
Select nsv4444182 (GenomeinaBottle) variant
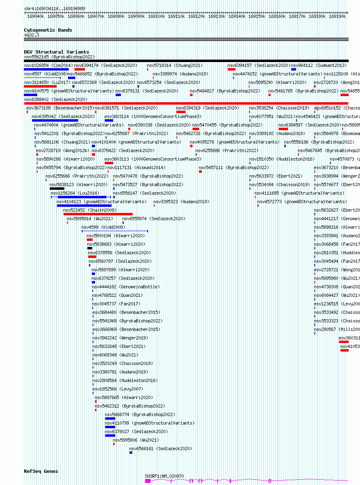click(x=126, y=287)
